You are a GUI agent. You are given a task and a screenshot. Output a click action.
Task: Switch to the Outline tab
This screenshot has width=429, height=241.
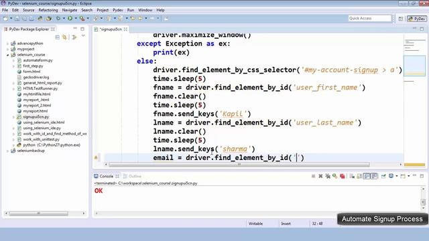pos(132,176)
